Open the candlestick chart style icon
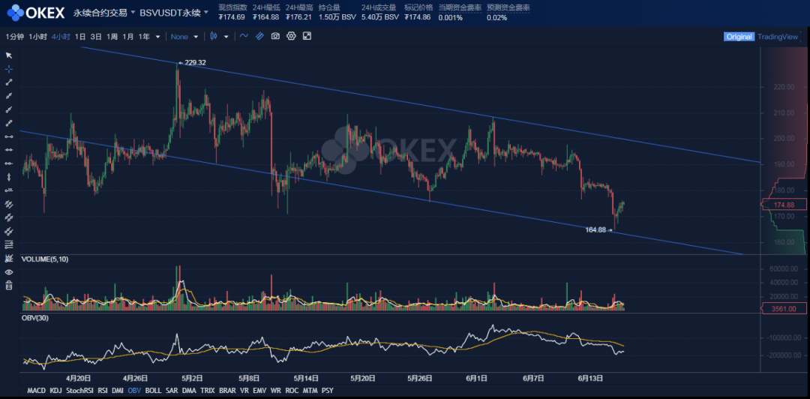Image resolution: width=810 pixels, height=399 pixels. pos(214,36)
